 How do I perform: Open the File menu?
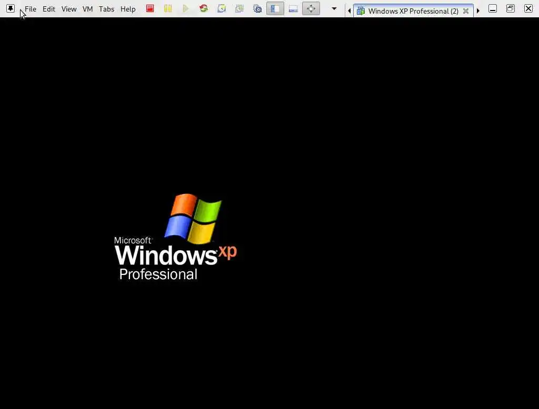click(30, 9)
